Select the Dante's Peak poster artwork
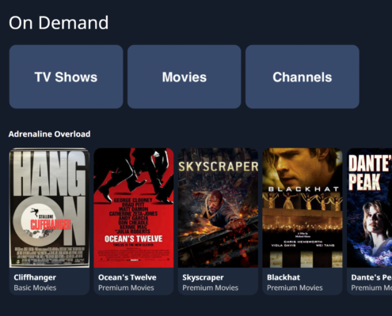The height and width of the screenshot is (316, 392). pos(370,208)
